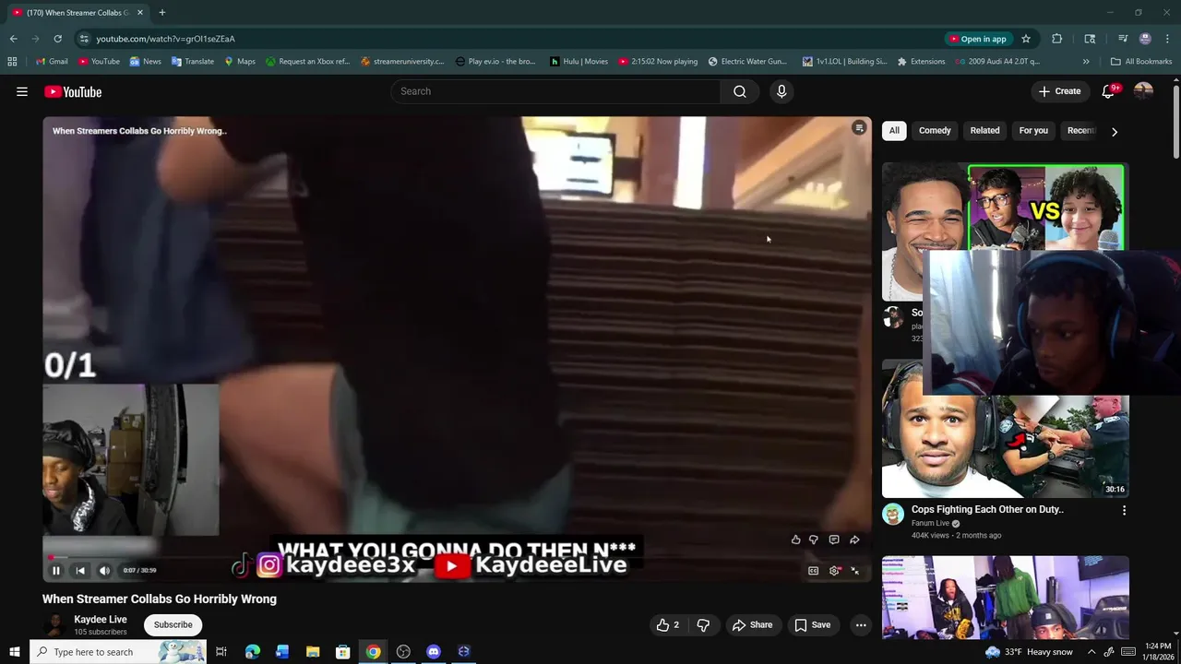1181x664 pixels.
Task: Open comments from the player overlay
Action: click(x=834, y=539)
